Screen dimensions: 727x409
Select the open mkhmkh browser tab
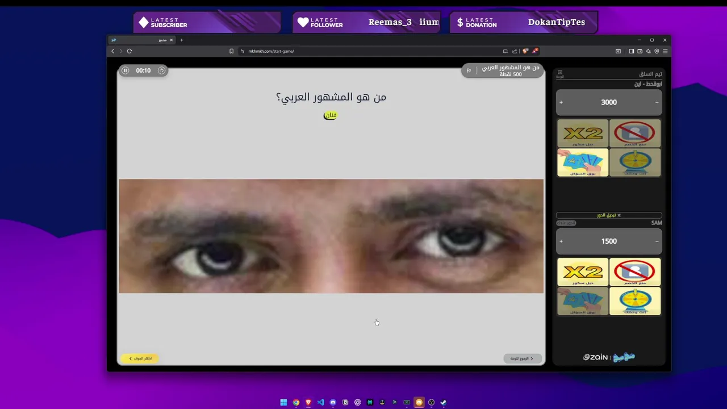142,40
